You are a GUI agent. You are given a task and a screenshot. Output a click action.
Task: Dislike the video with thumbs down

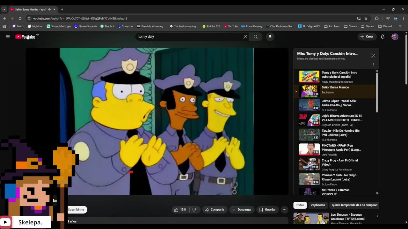(x=194, y=210)
